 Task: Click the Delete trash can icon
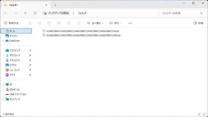[x=78, y=23]
